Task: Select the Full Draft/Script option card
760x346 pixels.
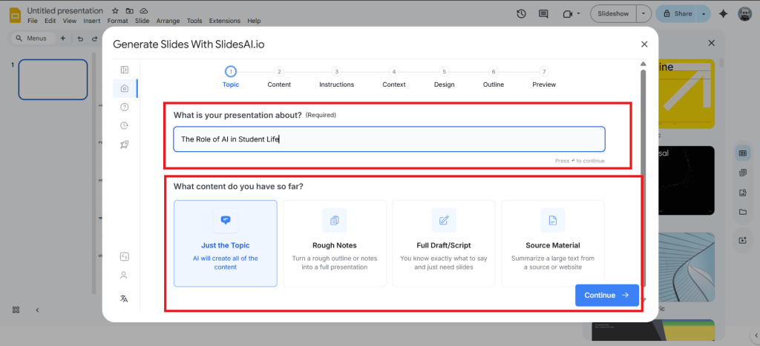Action: tap(444, 244)
